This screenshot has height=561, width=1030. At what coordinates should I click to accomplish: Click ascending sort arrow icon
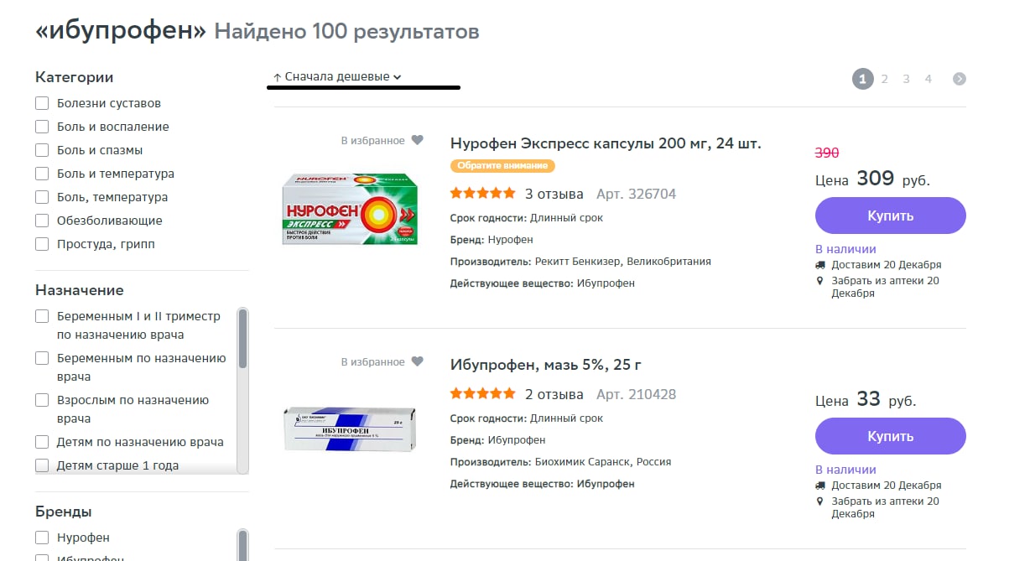pyautogui.click(x=277, y=77)
